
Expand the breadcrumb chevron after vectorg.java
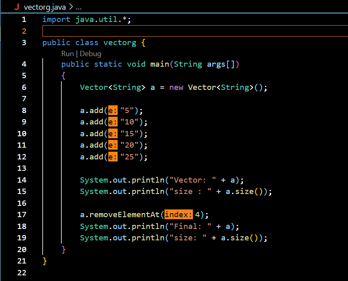click(71, 7)
